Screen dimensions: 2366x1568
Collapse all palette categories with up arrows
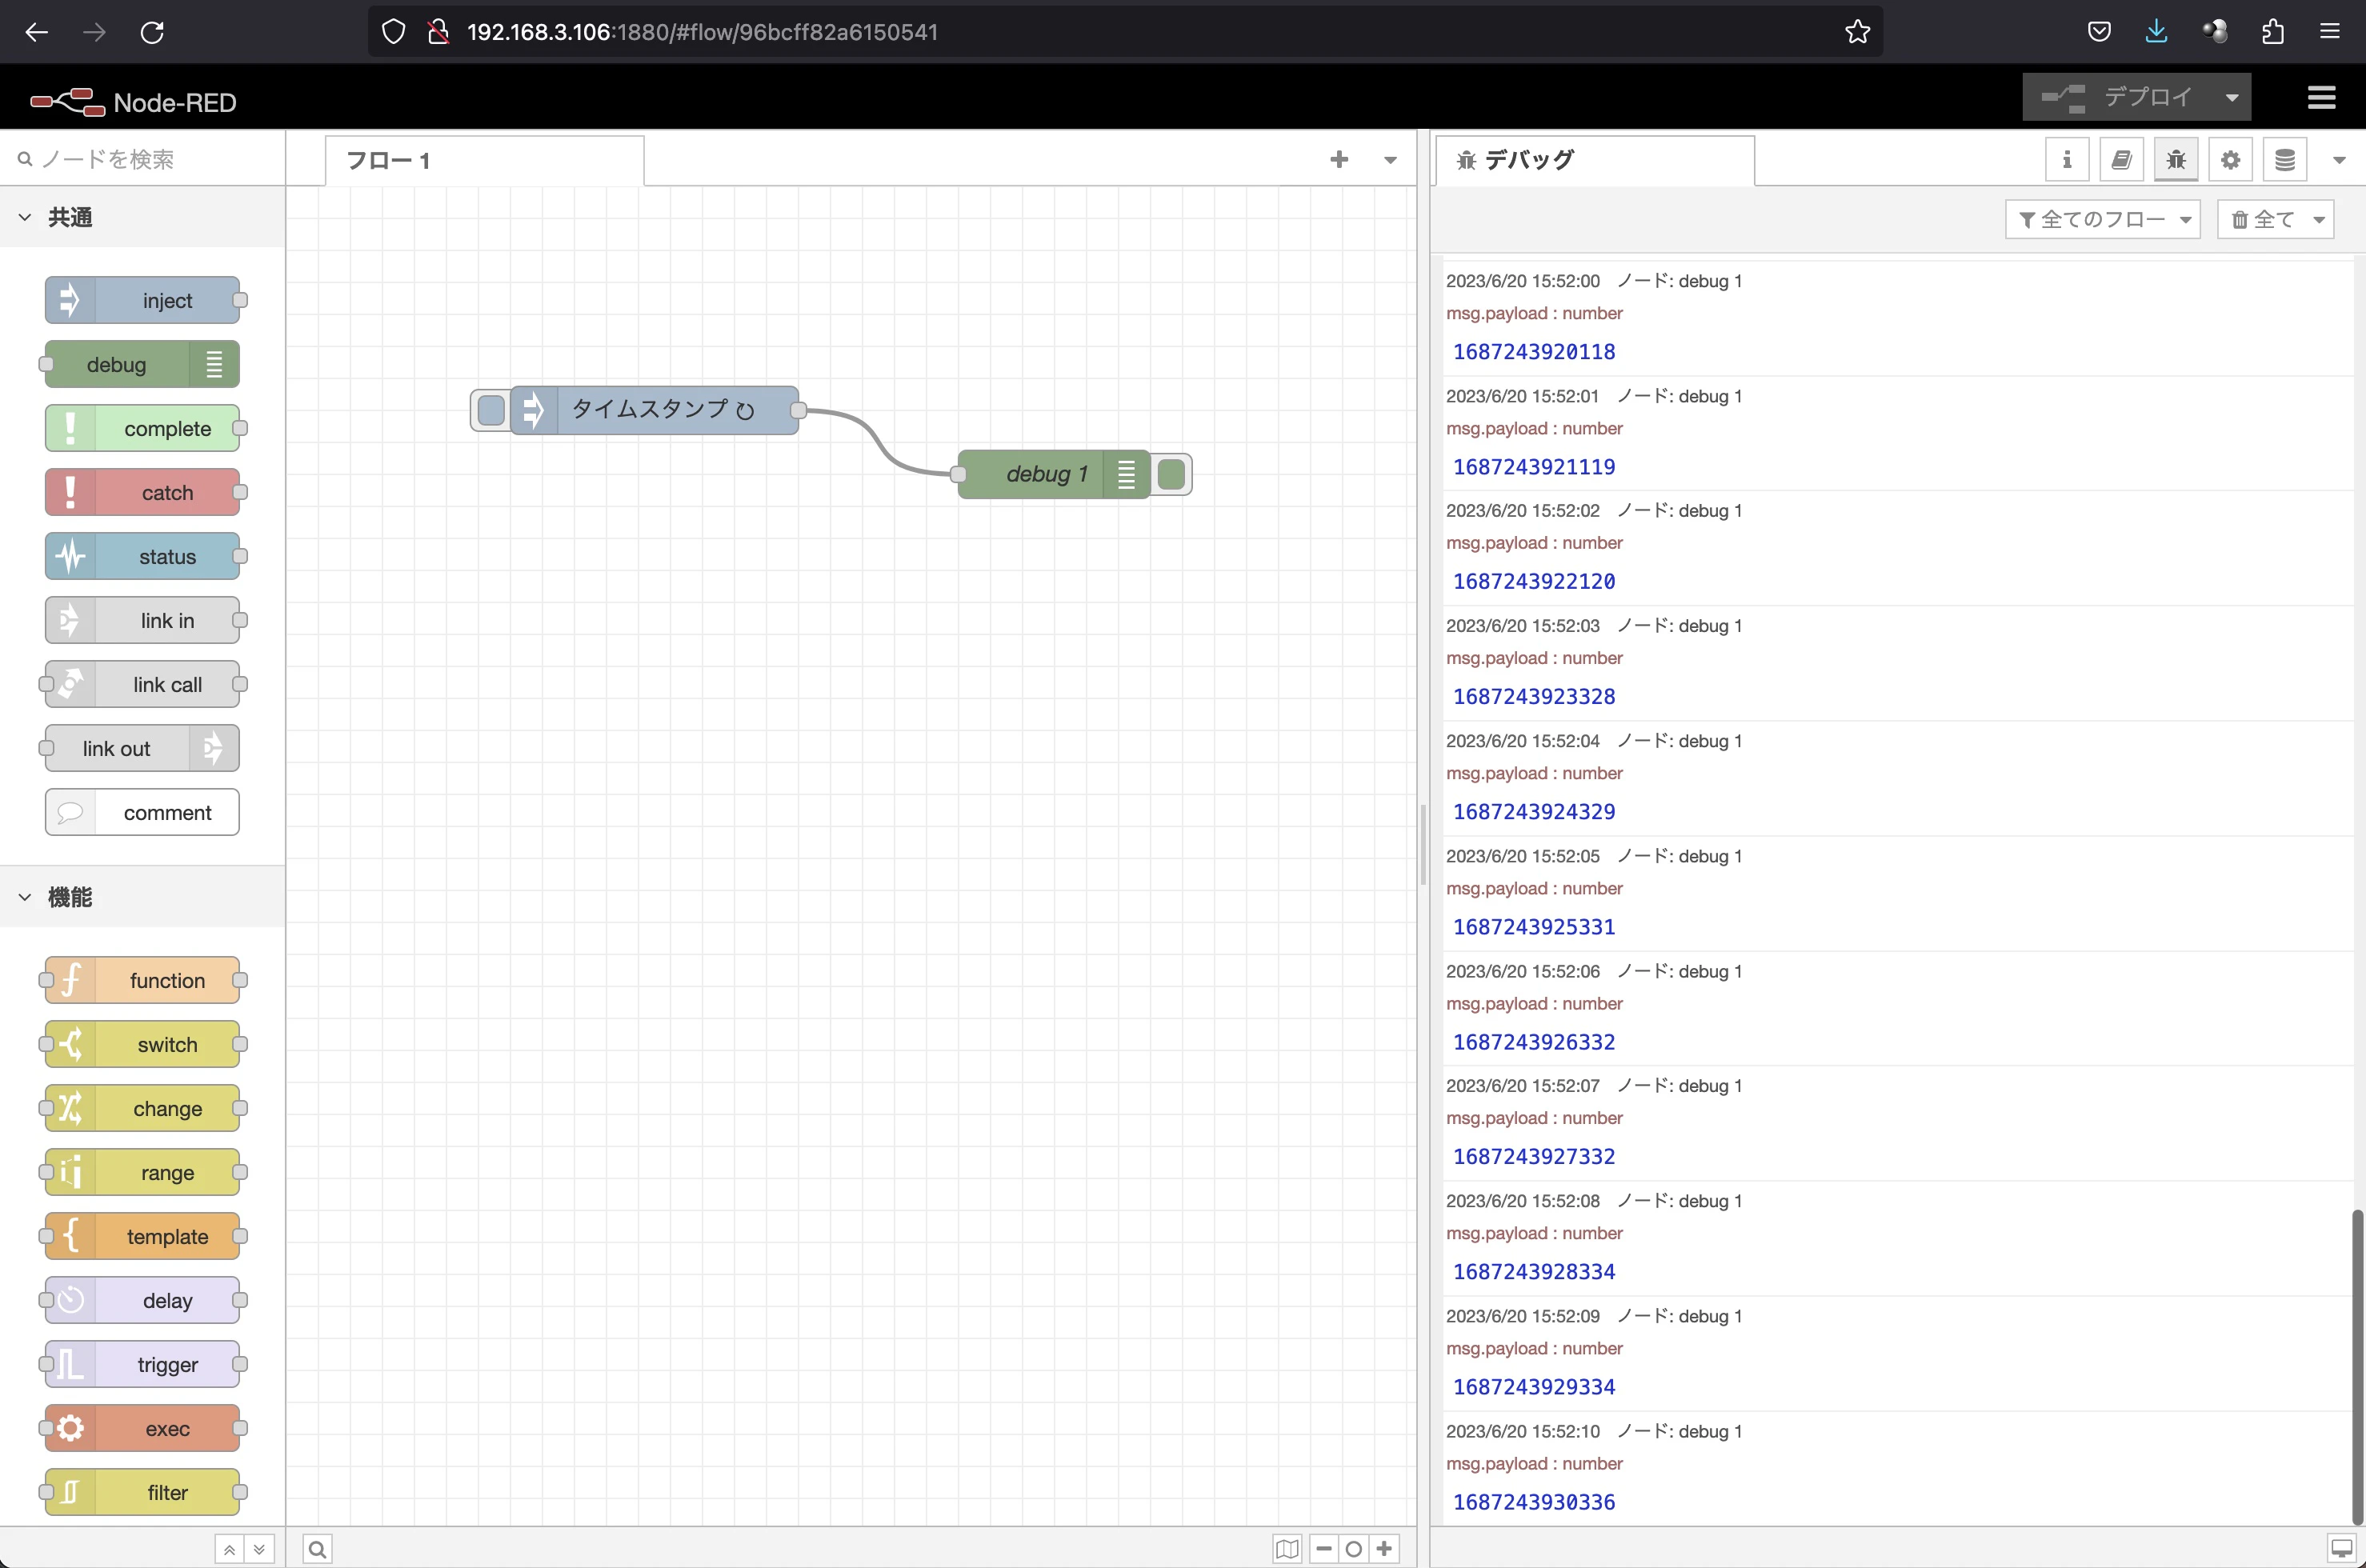tap(229, 1549)
